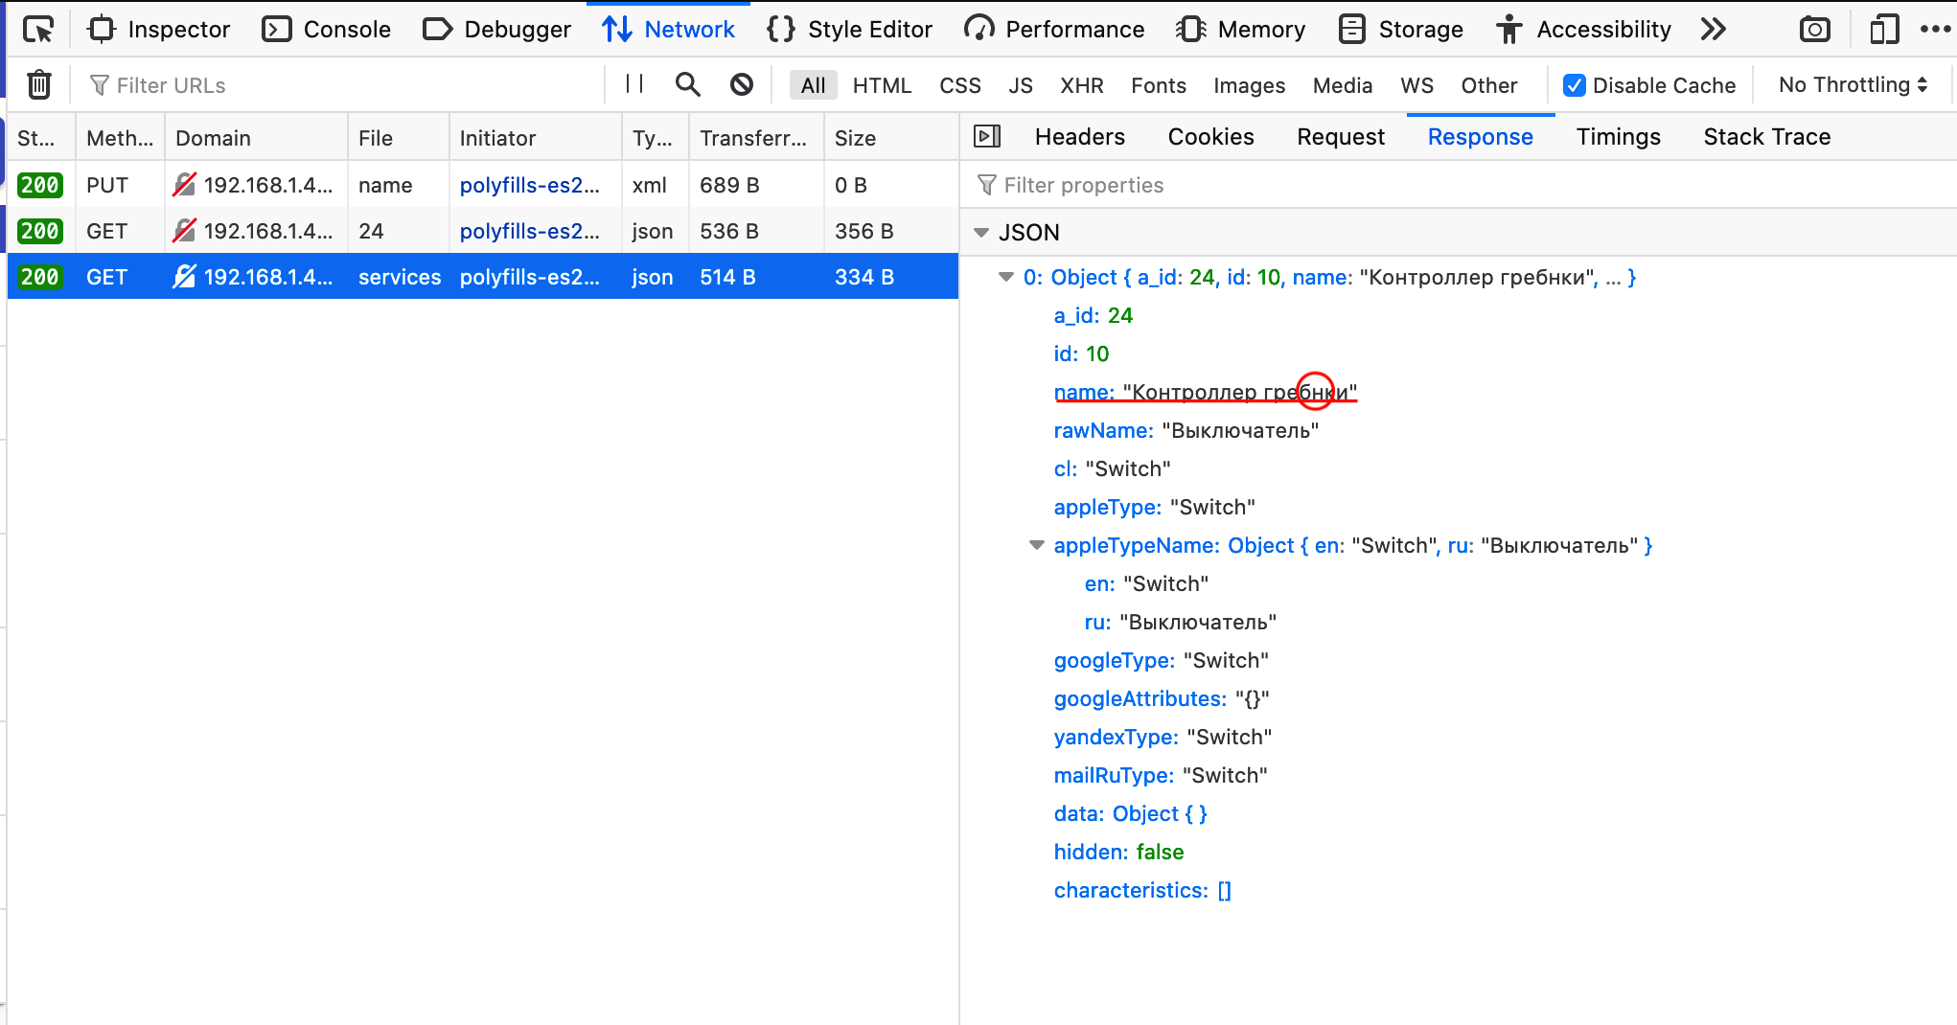Open the Debugger panel
The width and height of the screenshot is (1957, 1025).
pos(495,29)
